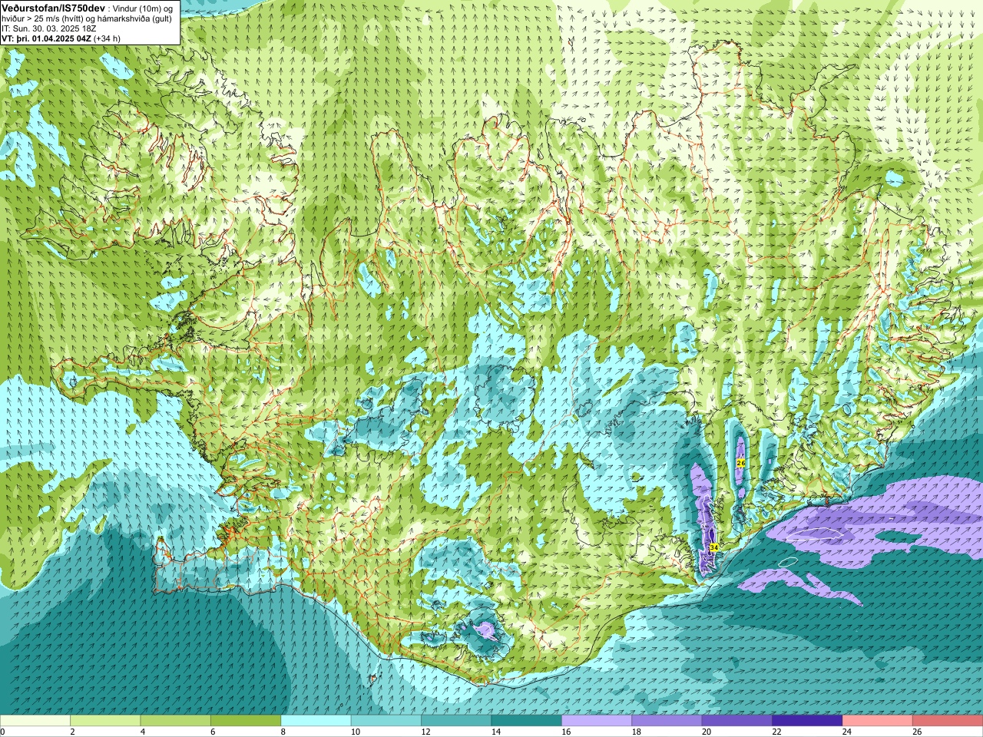This screenshot has height=737, width=983.
Task: Click the 22–24 m/s dark indigo legend swatch
Action: coord(808,721)
